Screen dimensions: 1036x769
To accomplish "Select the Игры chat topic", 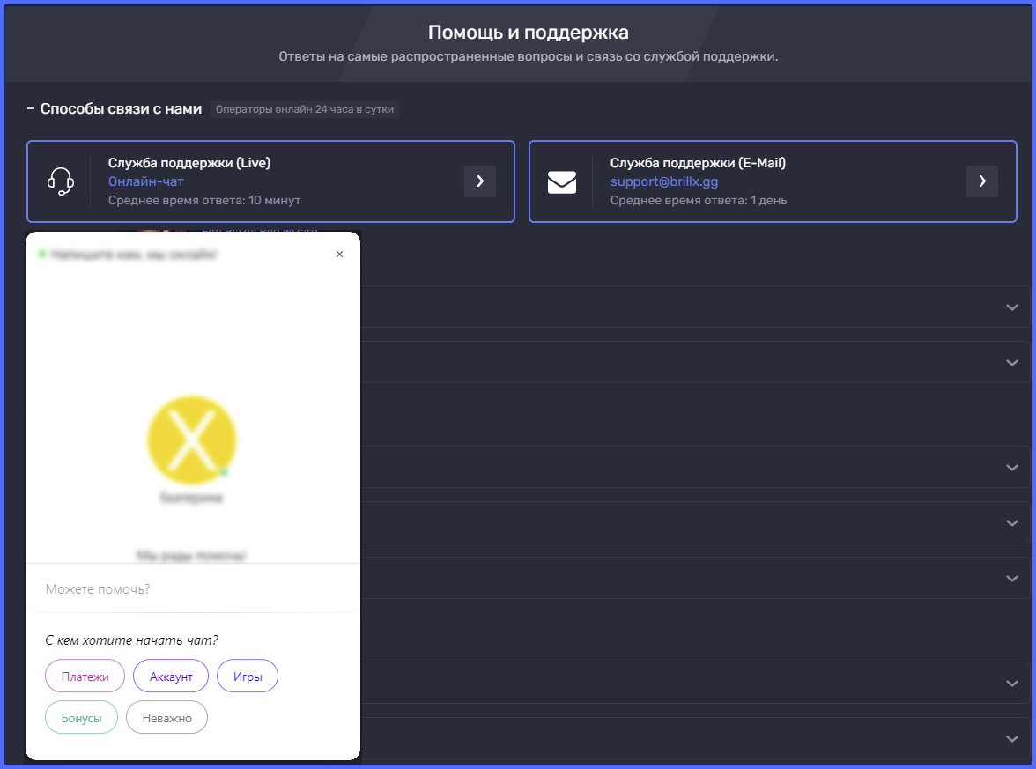I will [247, 676].
